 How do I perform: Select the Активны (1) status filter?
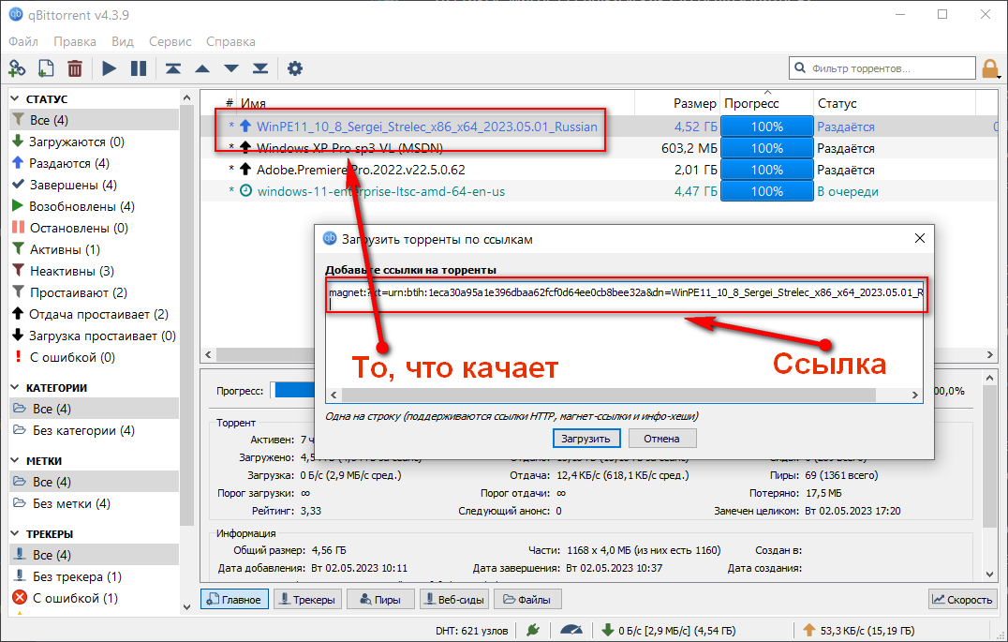94,249
